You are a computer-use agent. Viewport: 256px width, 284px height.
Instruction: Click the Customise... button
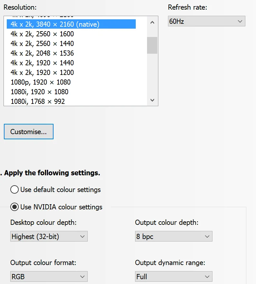click(29, 132)
